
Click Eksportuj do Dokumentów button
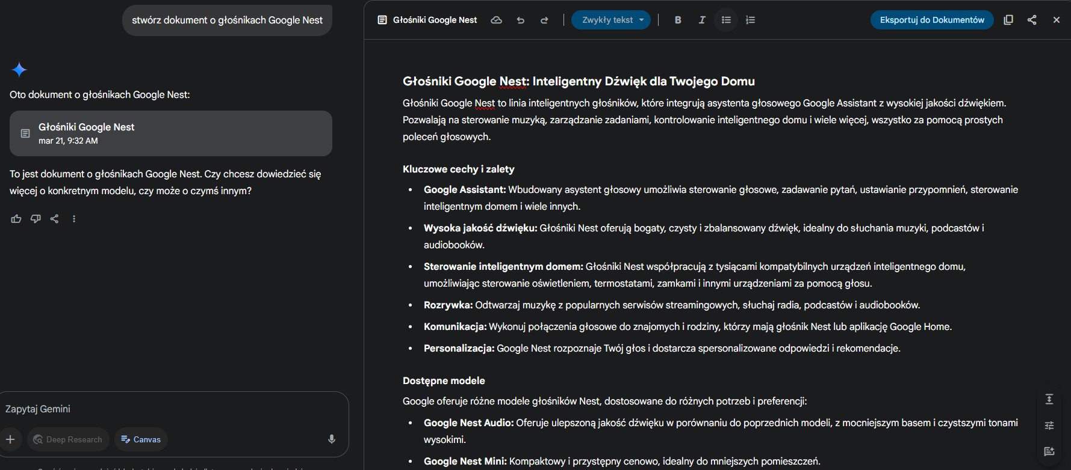[932, 20]
